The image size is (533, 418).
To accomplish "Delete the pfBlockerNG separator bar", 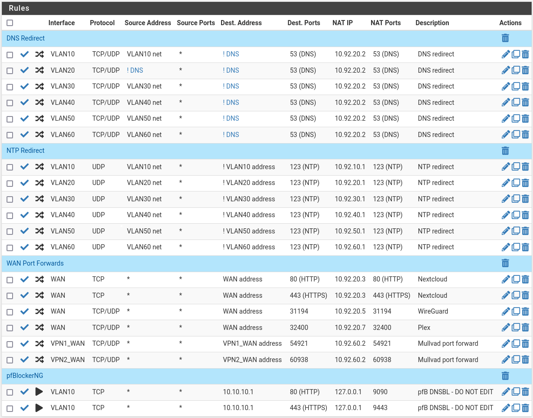I will (505, 376).
